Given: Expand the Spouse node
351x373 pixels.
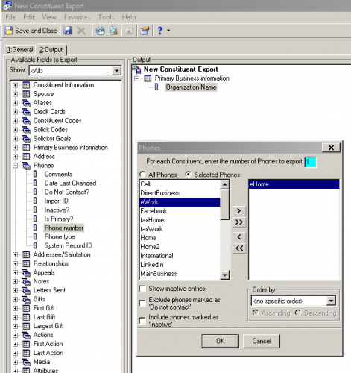Looking at the screenshot, I should click(x=16, y=94).
